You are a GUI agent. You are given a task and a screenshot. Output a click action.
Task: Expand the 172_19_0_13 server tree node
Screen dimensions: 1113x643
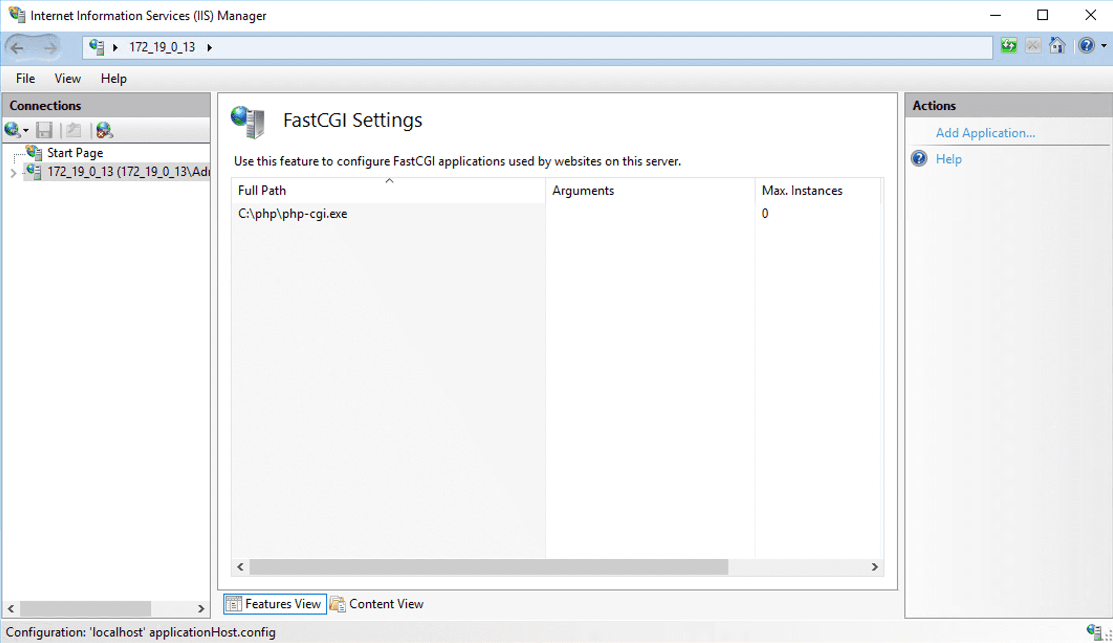pyautogui.click(x=14, y=172)
